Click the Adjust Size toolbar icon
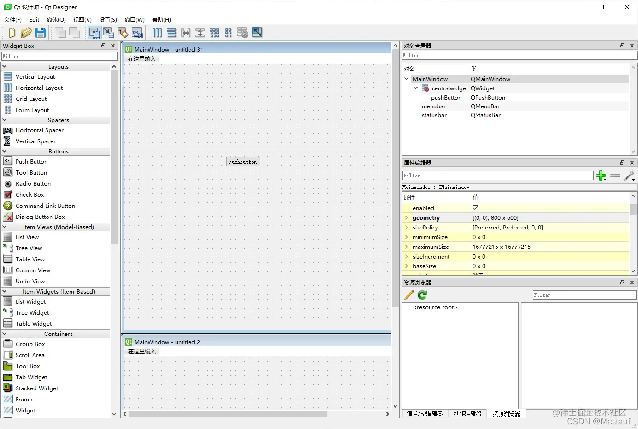Image resolution: width=638 pixels, height=429 pixels. coord(257,32)
